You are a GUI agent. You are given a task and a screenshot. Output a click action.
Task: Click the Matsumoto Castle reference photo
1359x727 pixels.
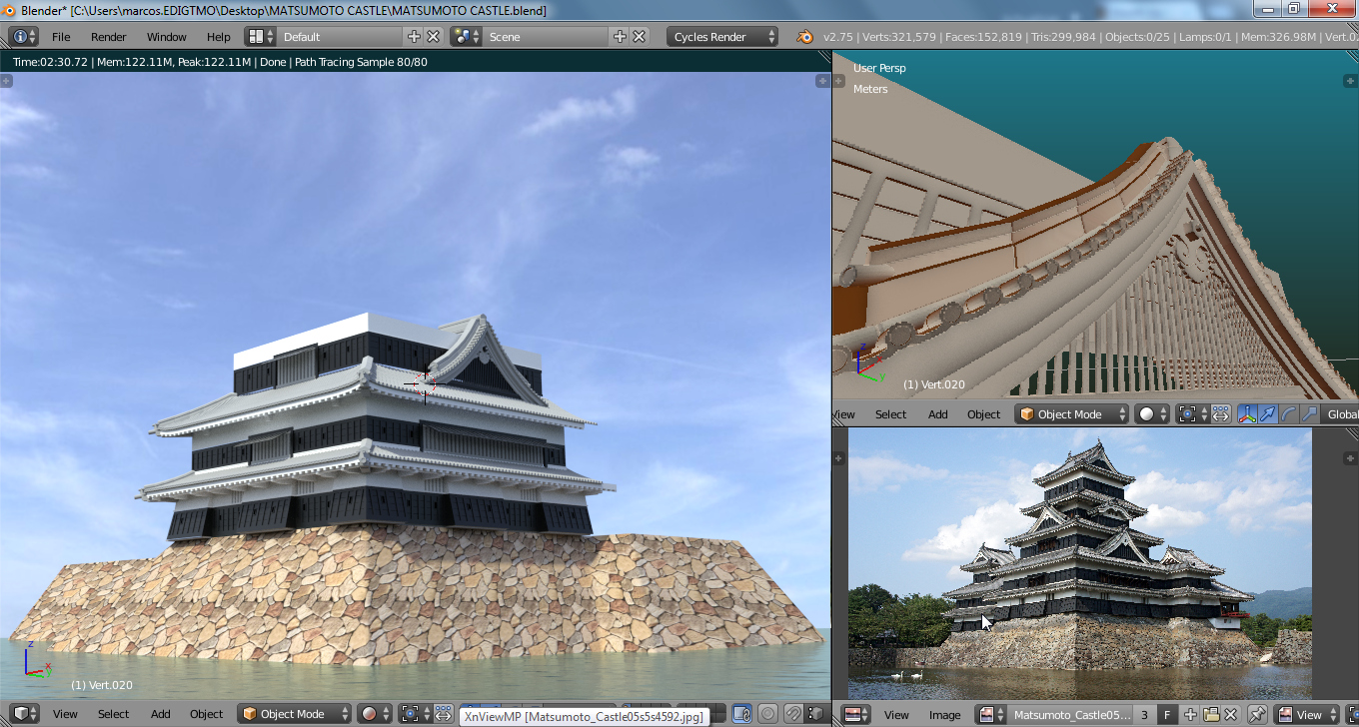tap(1079, 563)
